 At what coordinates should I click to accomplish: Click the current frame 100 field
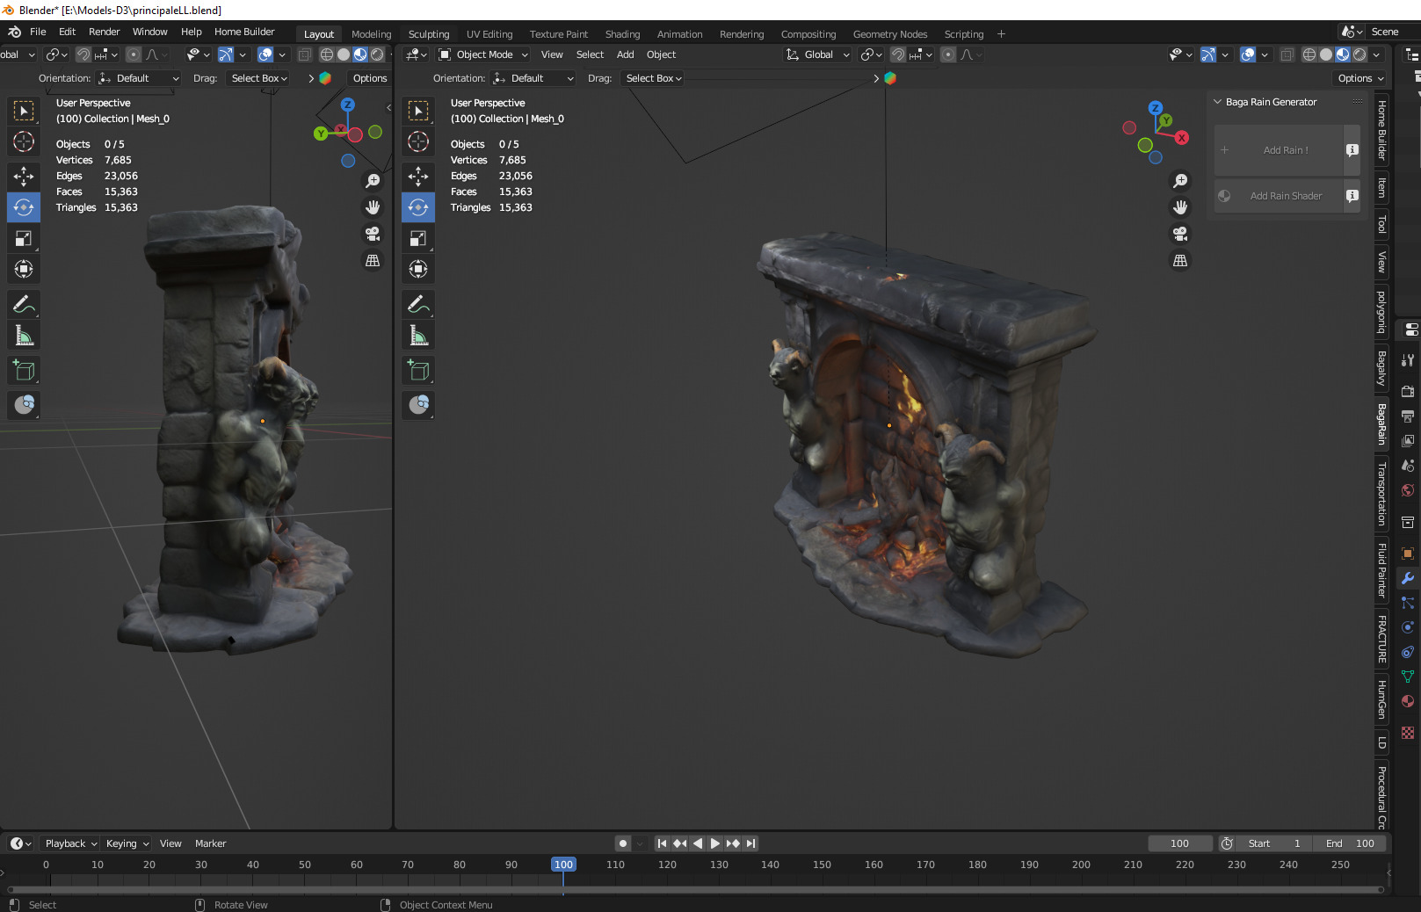click(x=1180, y=843)
